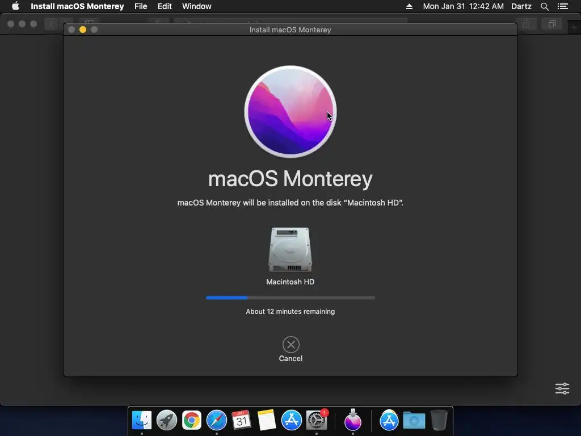Open Launchpad rocket icon in Dock
Image resolution: width=581 pixels, height=436 pixels.
tap(166, 421)
